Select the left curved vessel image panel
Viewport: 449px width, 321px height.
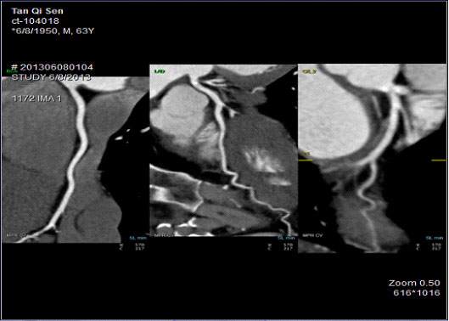(76, 160)
